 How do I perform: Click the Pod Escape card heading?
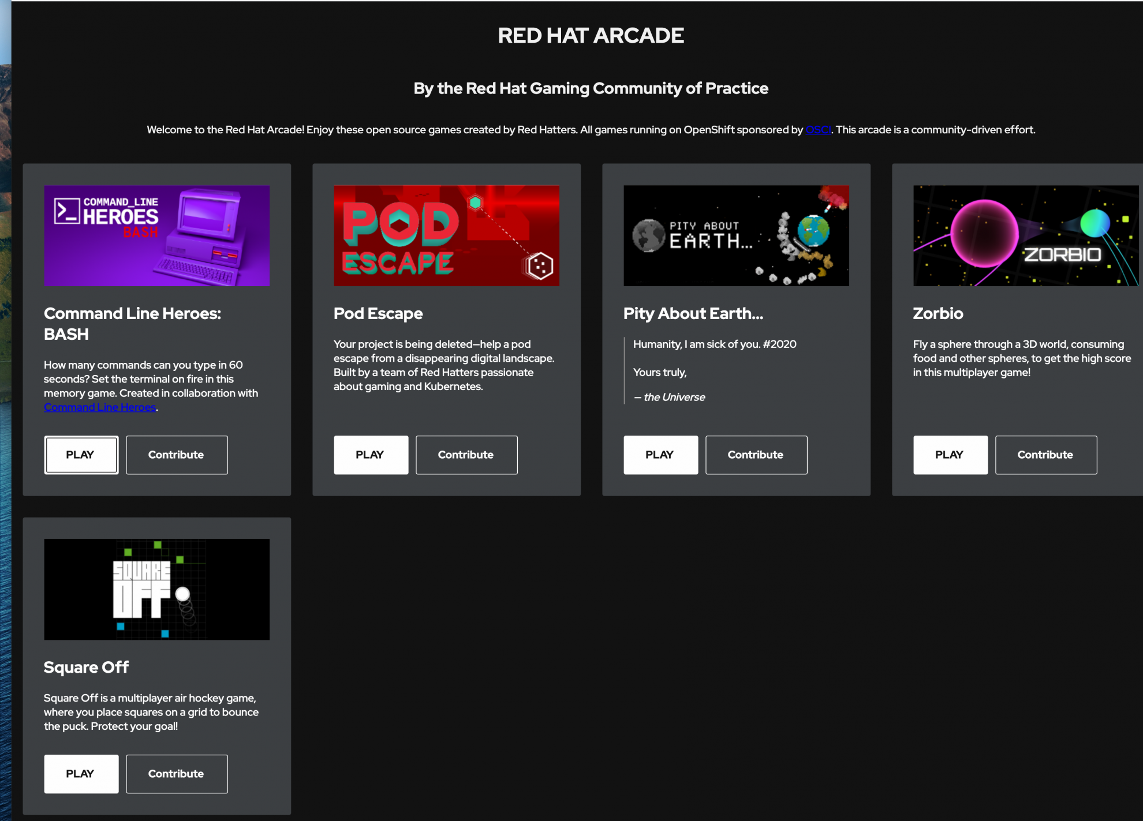coord(378,313)
